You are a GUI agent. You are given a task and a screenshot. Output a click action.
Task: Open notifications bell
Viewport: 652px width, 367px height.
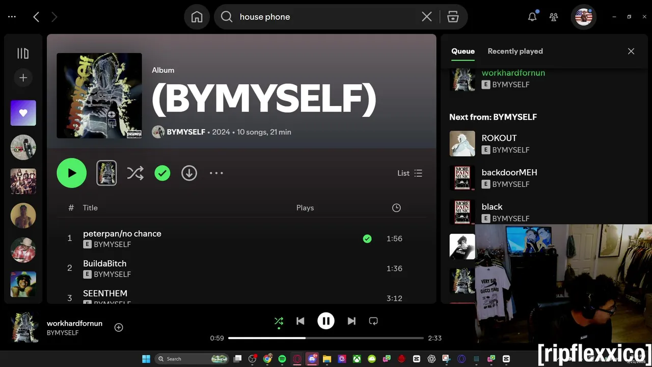pyautogui.click(x=532, y=17)
